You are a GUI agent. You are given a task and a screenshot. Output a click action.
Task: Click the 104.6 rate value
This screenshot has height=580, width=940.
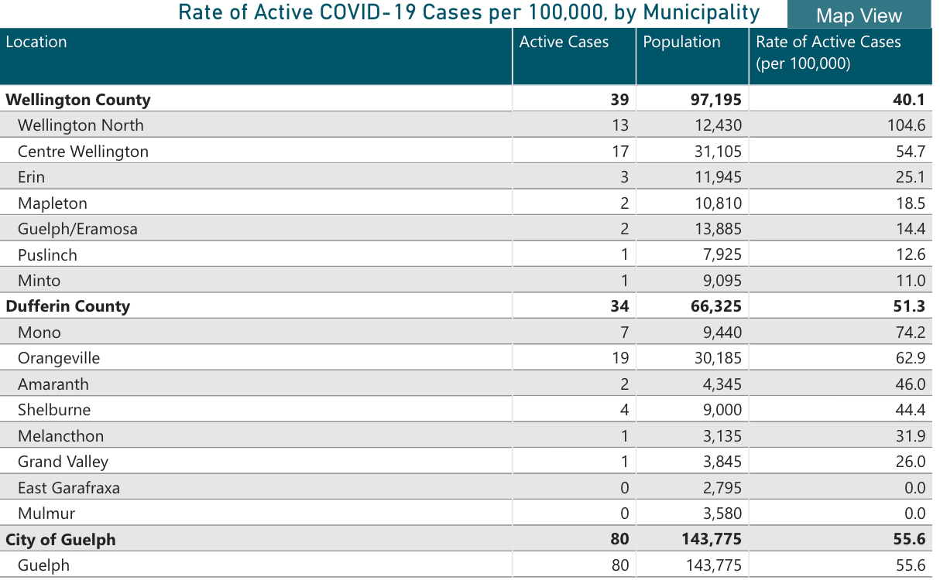pyautogui.click(x=906, y=125)
